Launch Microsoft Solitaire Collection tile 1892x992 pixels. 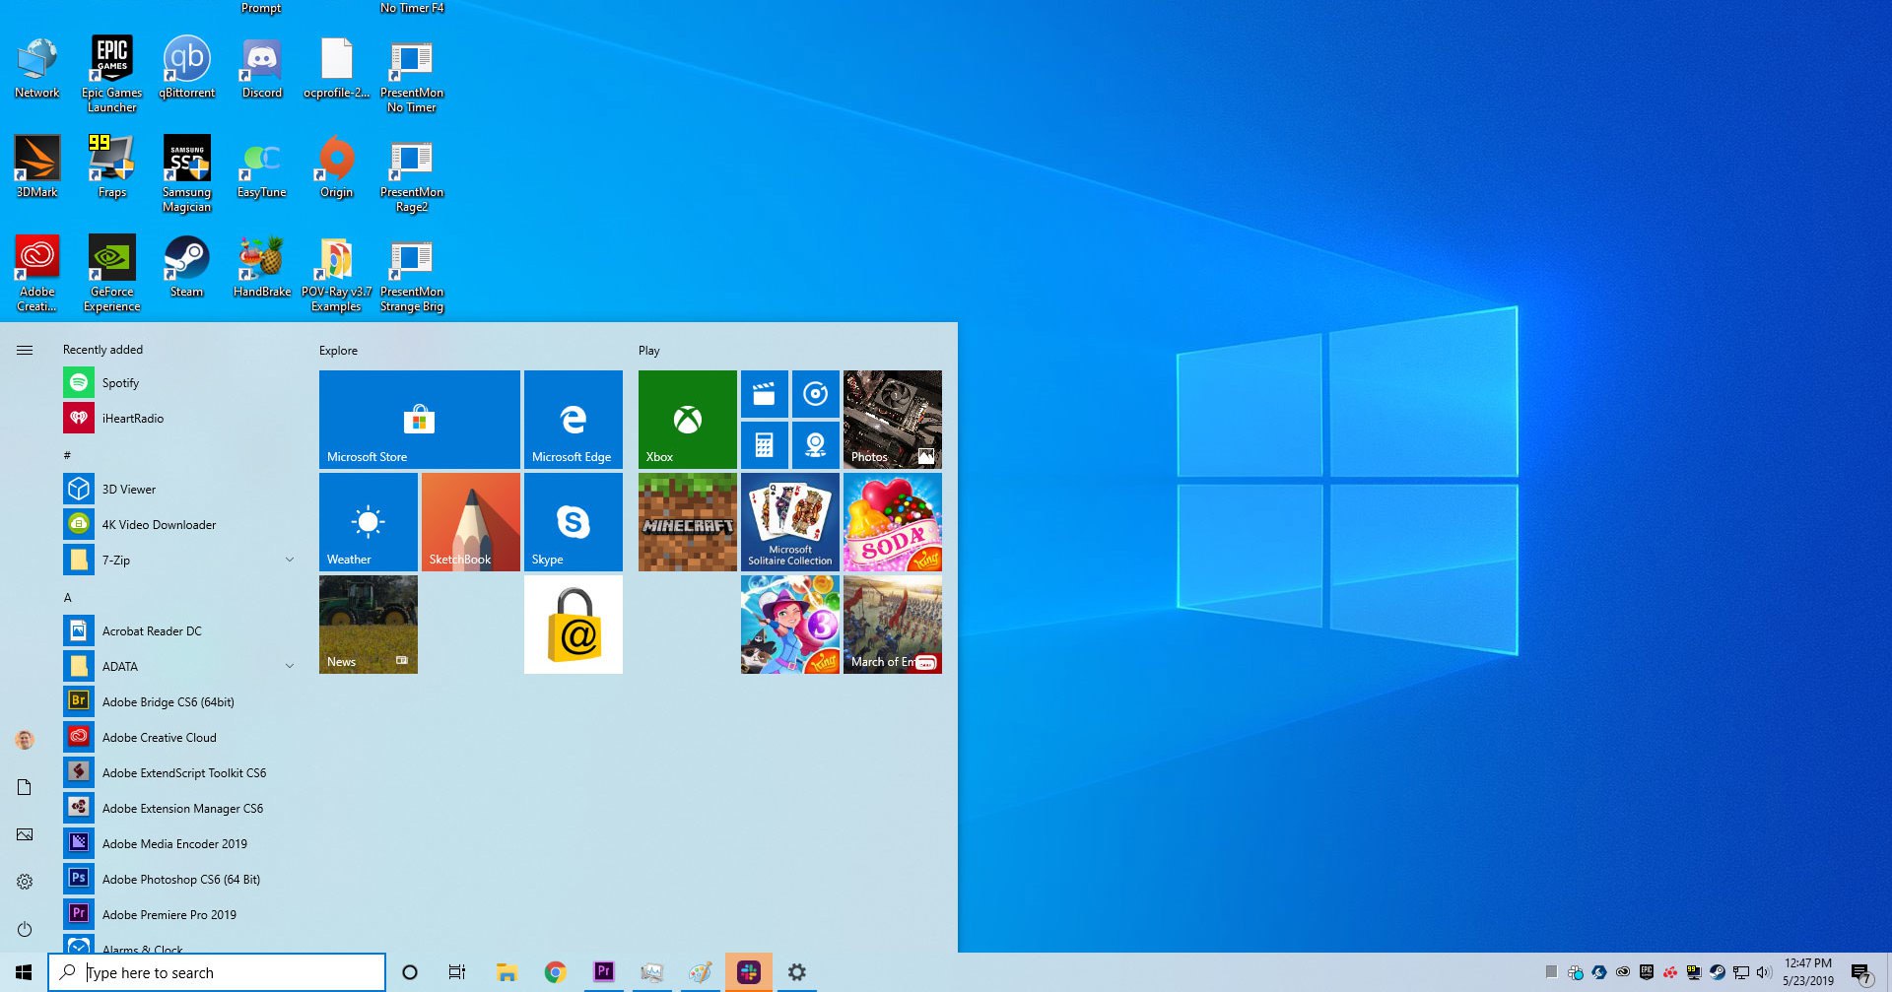coord(789,522)
